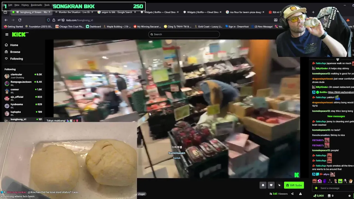
Task: Click the sparkle icon beside Gift Subs
Action: 279,185
